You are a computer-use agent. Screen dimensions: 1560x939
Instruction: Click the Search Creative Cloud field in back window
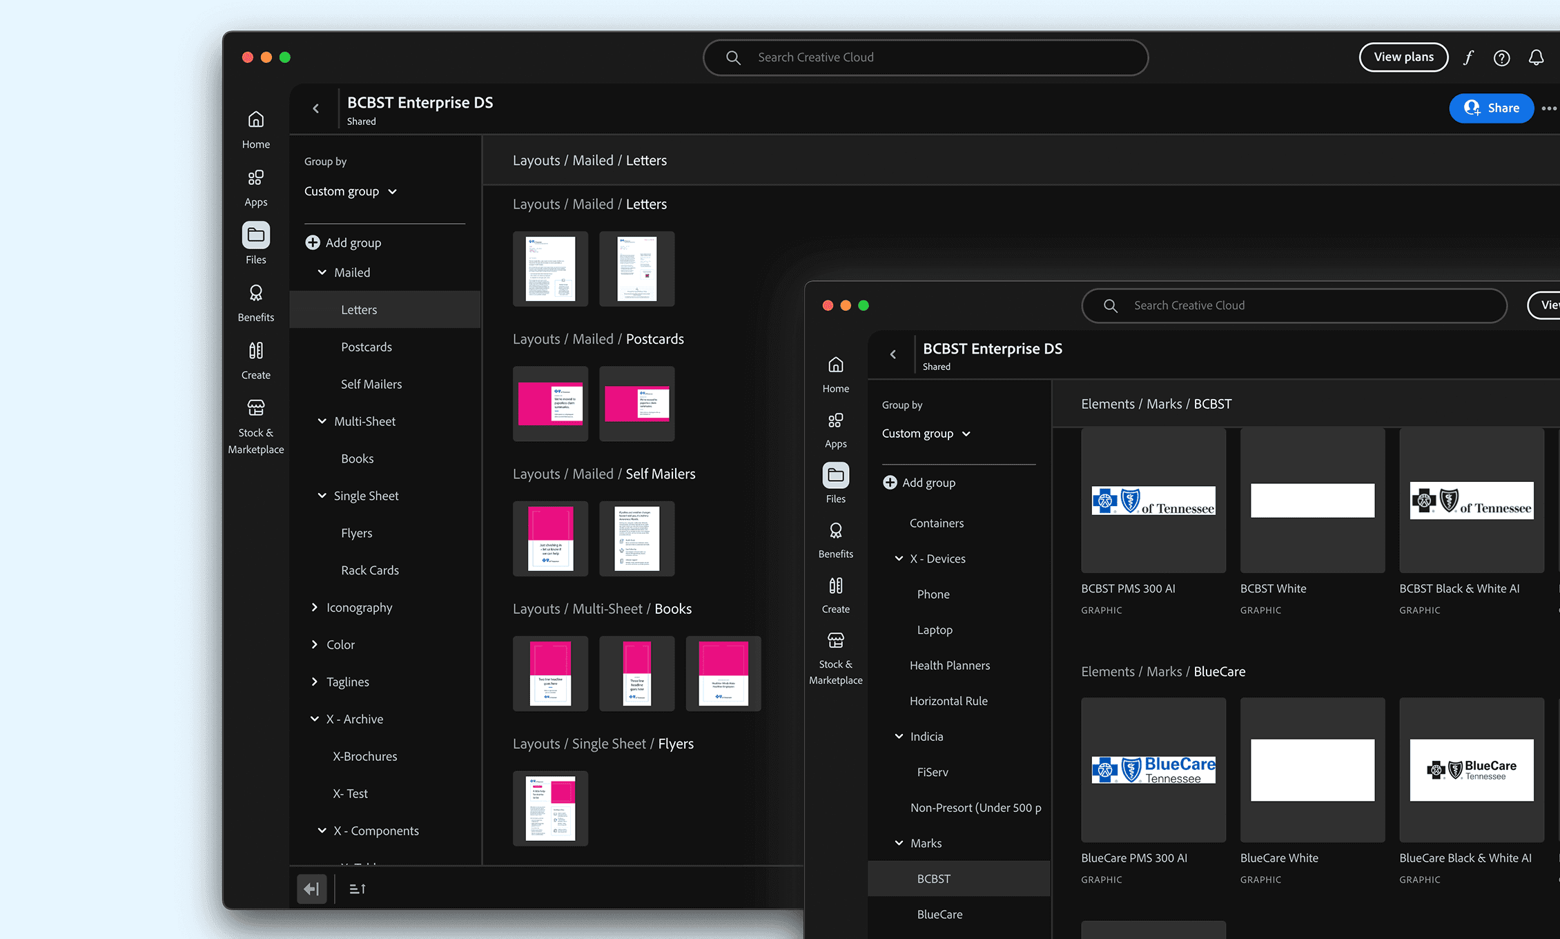(x=925, y=57)
